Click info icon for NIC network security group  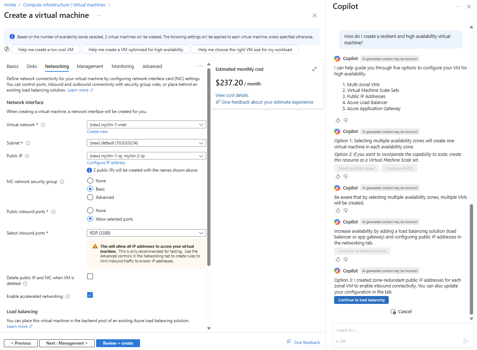coord(62,182)
